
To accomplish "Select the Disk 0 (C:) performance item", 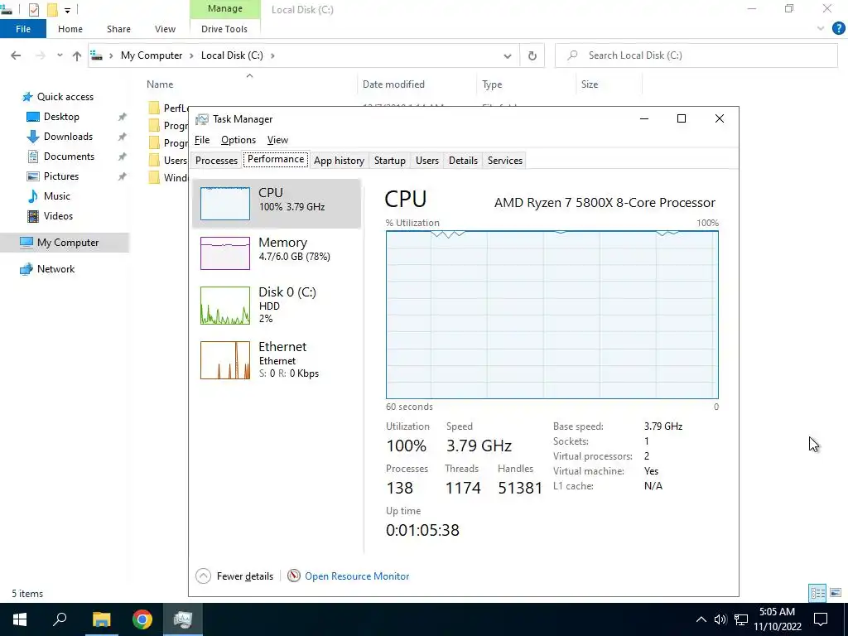I will pyautogui.click(x=277, y=306).
